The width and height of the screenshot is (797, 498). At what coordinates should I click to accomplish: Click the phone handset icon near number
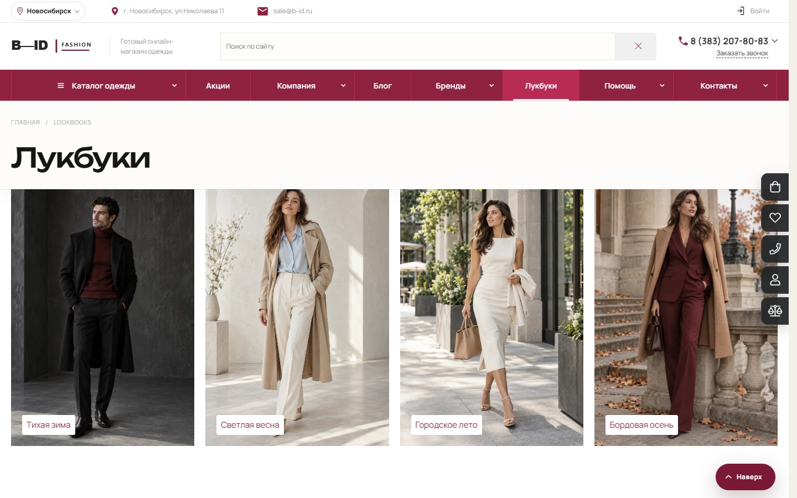[683, 41]
